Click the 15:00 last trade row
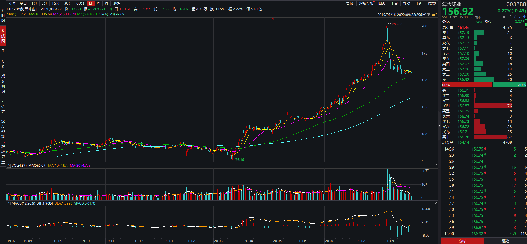This screenshot has height=244, width=527. coord(484,234)
